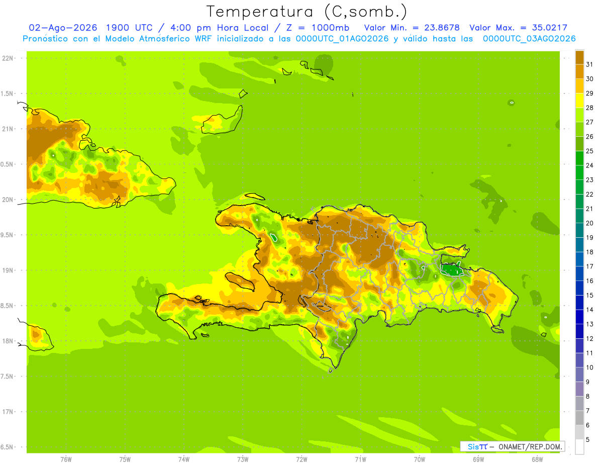This screenshot has width=603, height=466.
Task: Click the latitude axis label "19N"
Action: 8,270
